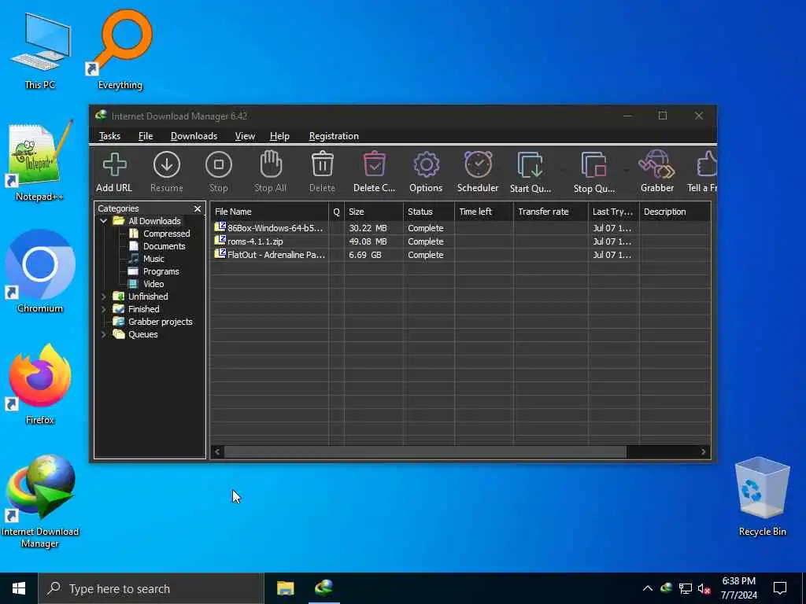Open the Downloads menu

[x=194, y=136]
